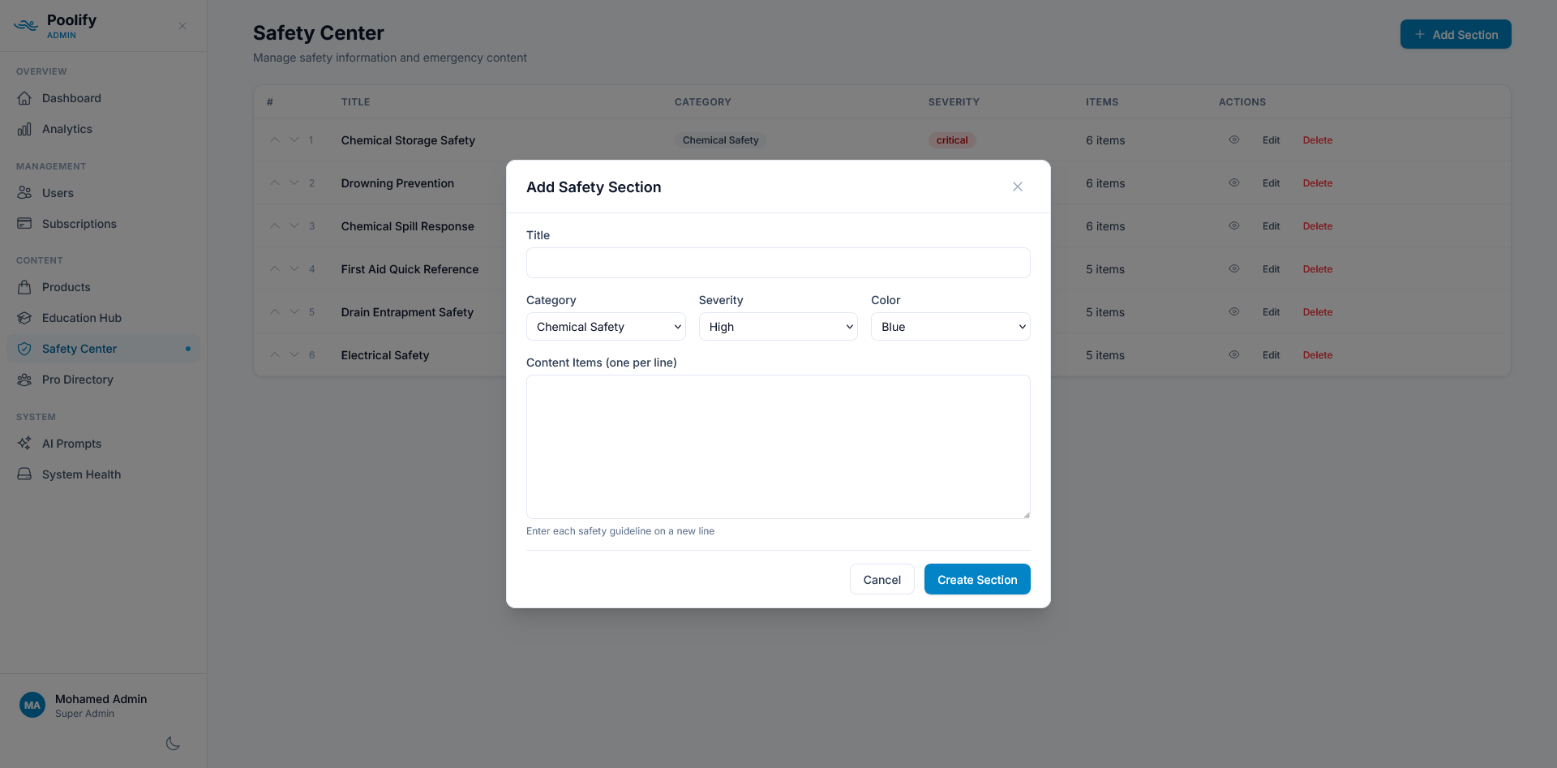Close the Add Safety Section dialog
Image resolution: width=1557 pixels, height=768 pixels.
(x=1018, y=187)
